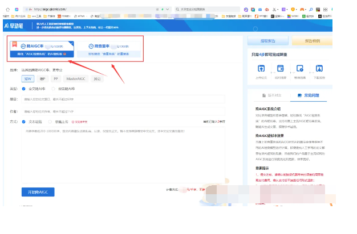The height and width of the screenshot is (234, 357).
Task: Click the paper title input field
Action: pos(123,99)
